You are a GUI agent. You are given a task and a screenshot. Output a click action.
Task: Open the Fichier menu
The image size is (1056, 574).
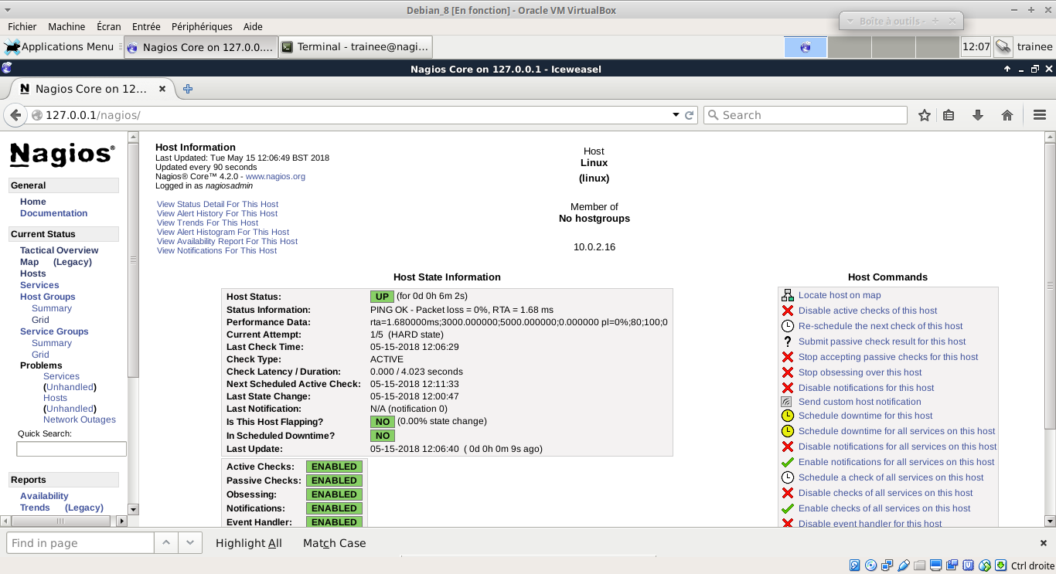point(22,26)
